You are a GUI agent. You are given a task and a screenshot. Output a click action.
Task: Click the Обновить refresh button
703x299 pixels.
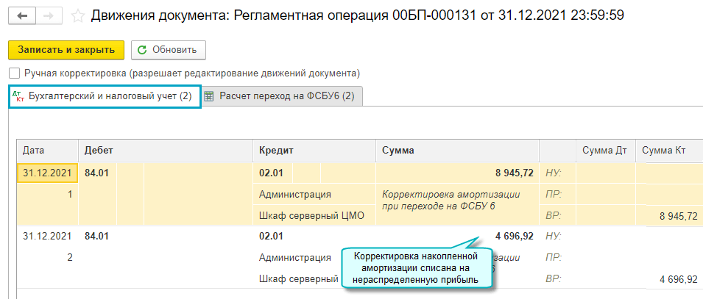tap(168, 50)
